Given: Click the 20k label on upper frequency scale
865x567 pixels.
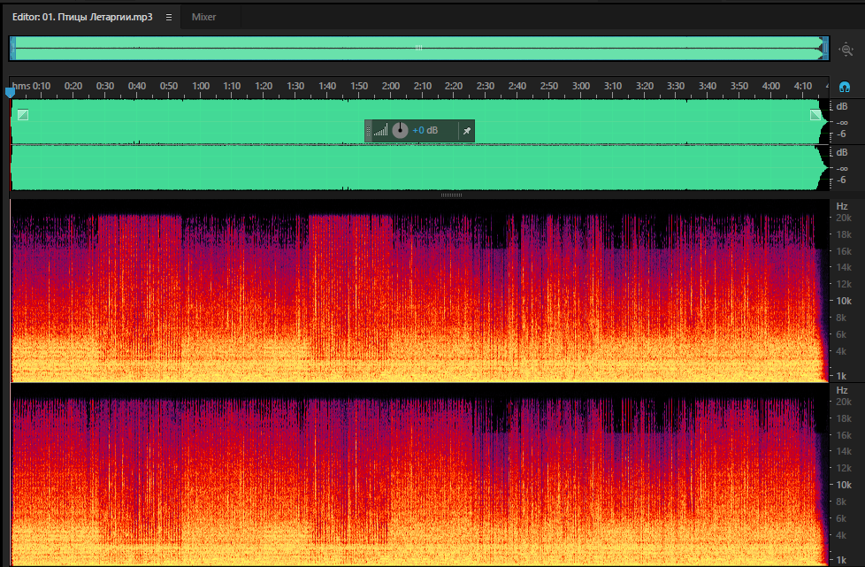Looking at the screenshot, I should pyautogui.click(x=844, y=218).
